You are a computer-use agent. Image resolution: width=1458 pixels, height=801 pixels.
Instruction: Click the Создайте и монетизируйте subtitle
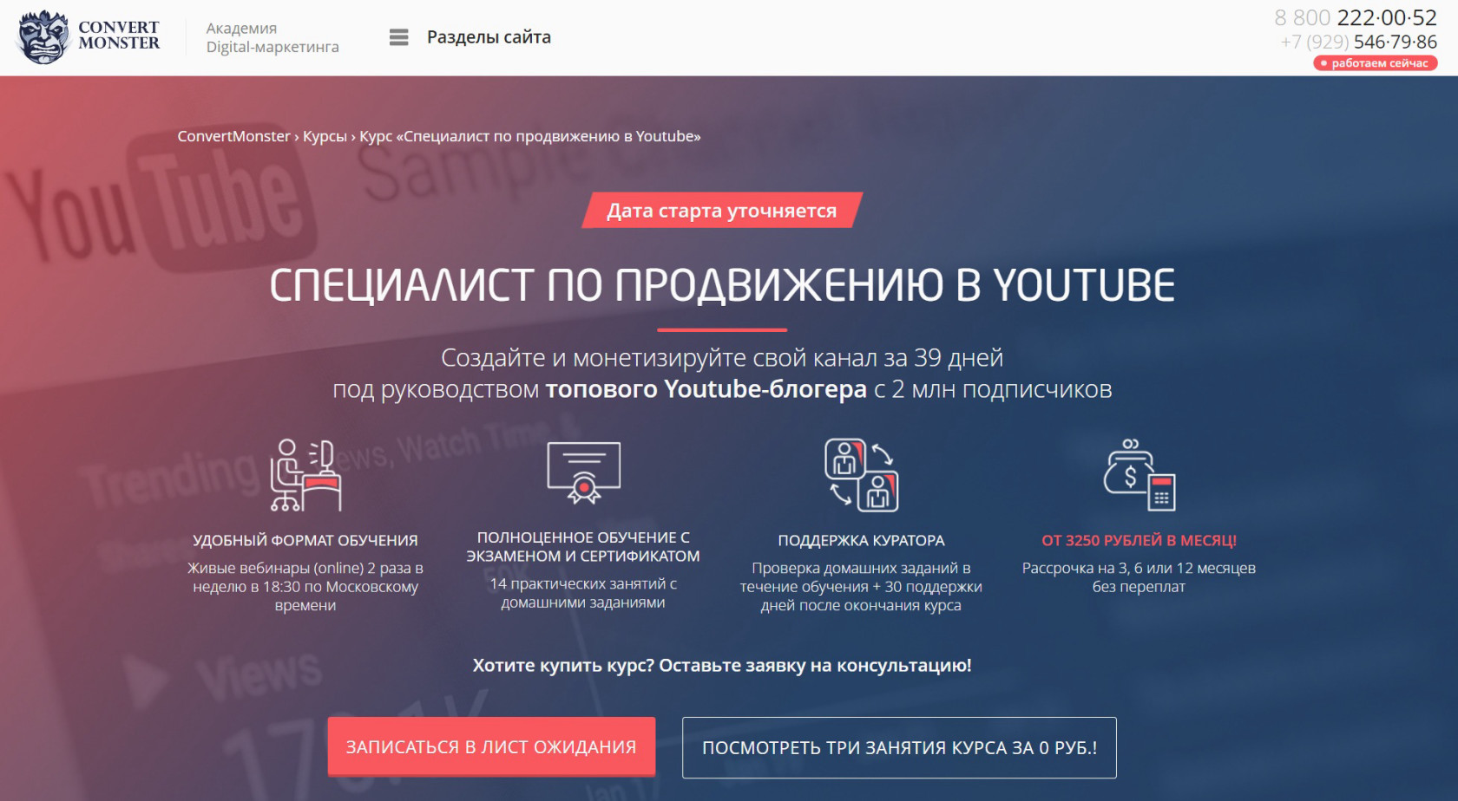click(x=722, y=373)
